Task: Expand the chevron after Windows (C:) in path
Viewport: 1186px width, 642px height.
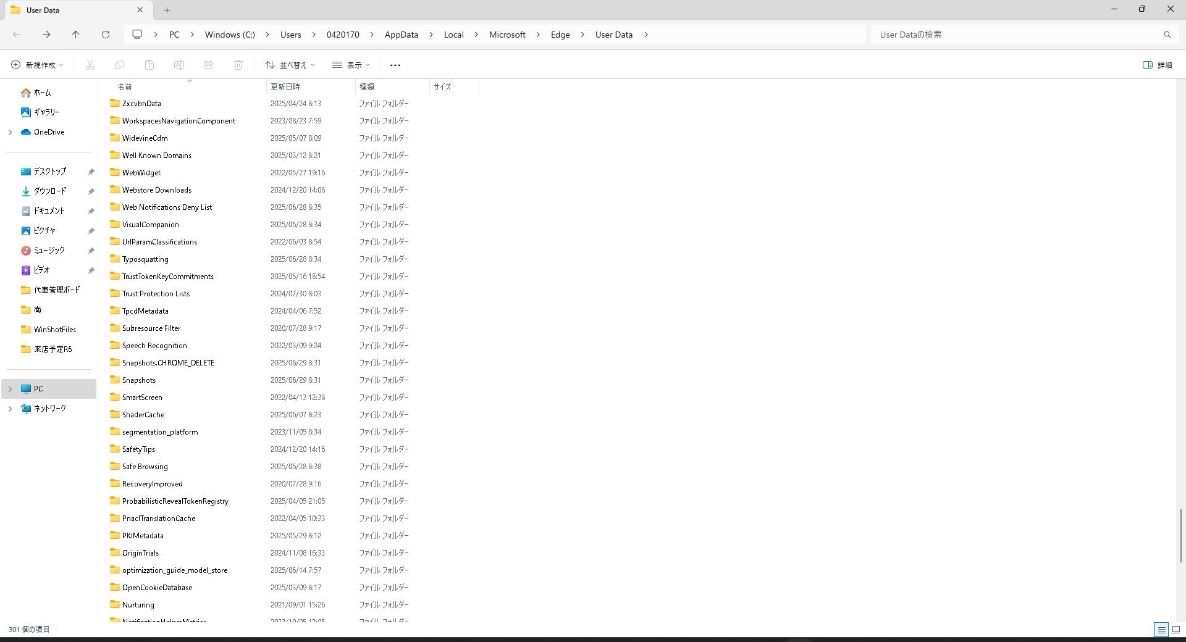Action: coord(267,35)
